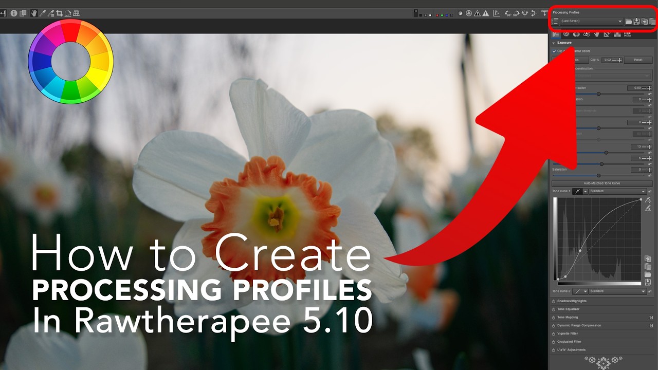Copy processing profile to clipboard
This screenshot has height=370, width=658.
click(x=644, y=22)
